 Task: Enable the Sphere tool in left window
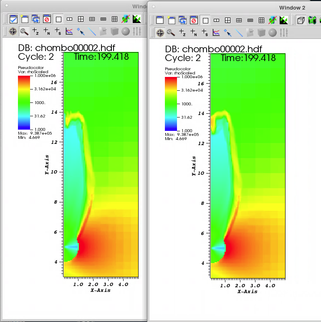[126, 31]
